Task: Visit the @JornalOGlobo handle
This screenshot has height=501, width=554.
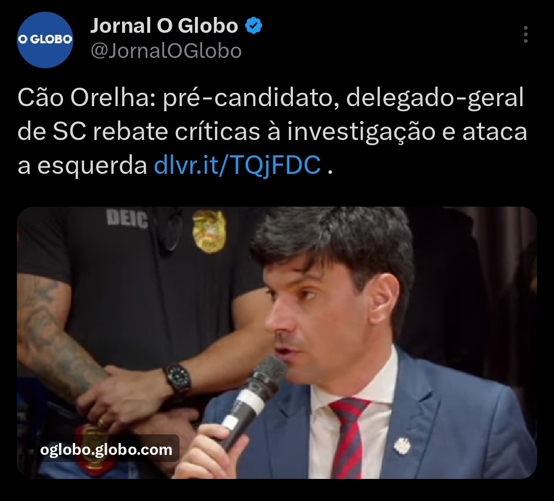Action: [166, 51]
